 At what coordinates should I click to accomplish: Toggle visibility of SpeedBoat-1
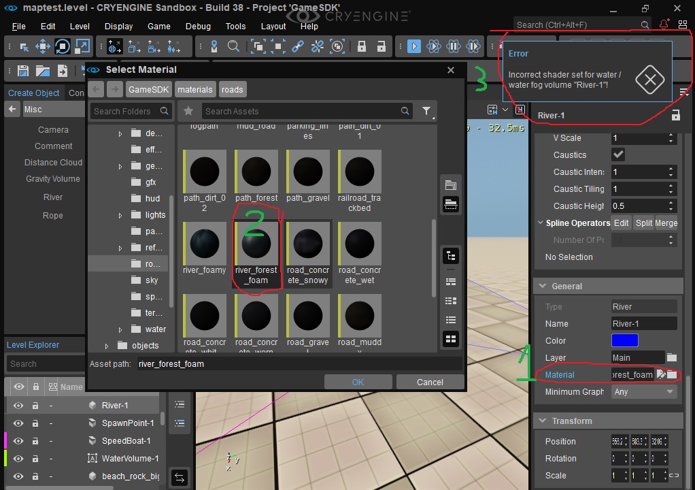click(18, 441)
